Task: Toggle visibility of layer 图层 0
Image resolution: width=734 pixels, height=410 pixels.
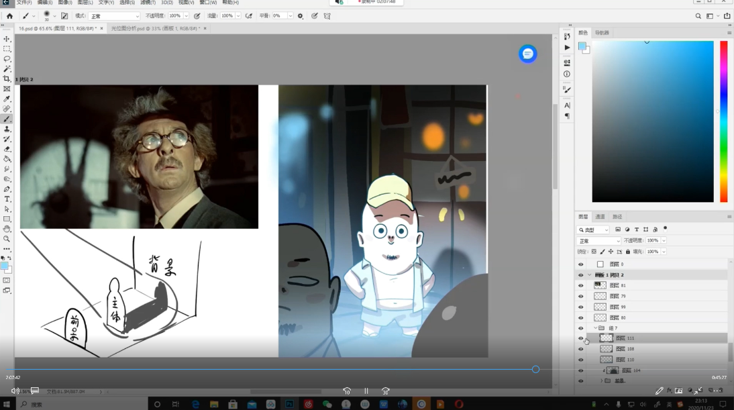Action: pyautogui.click(x=581, y=264)
